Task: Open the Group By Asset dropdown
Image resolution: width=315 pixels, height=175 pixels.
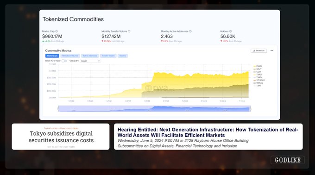Action: click(90, 61)
